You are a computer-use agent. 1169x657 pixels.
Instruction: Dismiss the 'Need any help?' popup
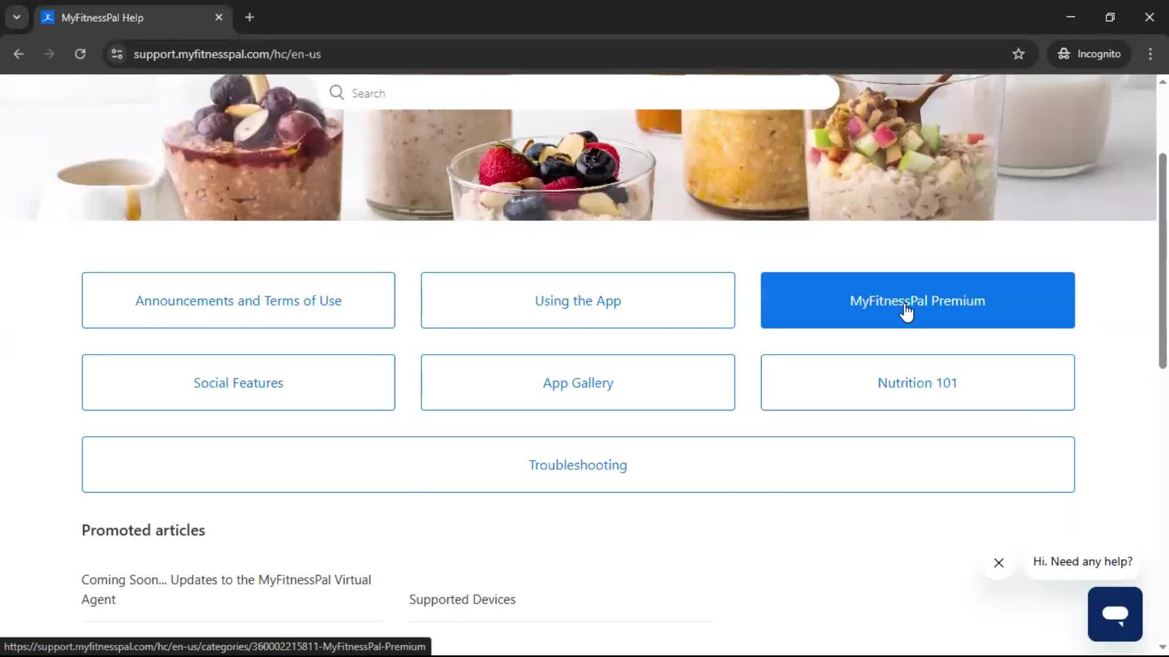[x=999, y=563]
